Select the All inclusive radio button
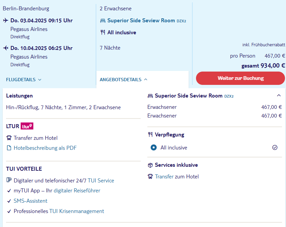286x227 pixels. (154, 147)
